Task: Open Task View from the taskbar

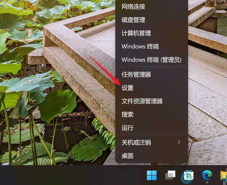Action: [170, 175]
